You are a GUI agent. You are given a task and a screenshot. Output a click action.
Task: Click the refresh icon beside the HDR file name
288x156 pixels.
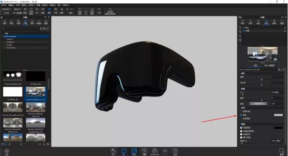[x=283, y=70]
